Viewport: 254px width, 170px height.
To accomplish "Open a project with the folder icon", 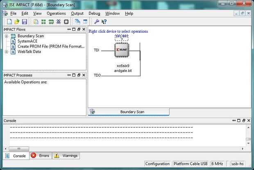I will point(17,22).
